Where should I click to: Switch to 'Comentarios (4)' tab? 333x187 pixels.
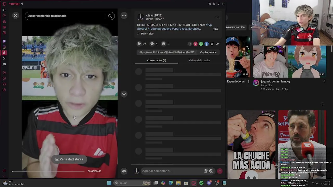[156, 60]
